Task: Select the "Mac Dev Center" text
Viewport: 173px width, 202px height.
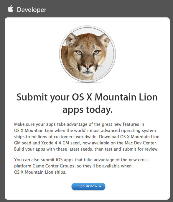Action: [x=141, y=143]
